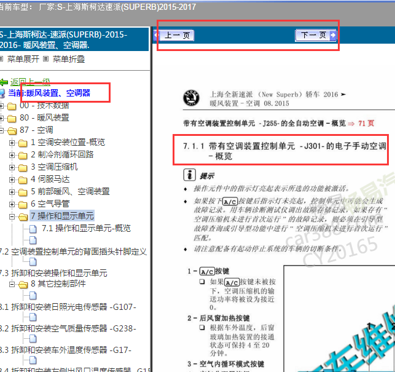Image resolution: width=395 pixels, height=372 pixels.
Task: Click page icon above 7.2 entry
Action: (33, 240)
